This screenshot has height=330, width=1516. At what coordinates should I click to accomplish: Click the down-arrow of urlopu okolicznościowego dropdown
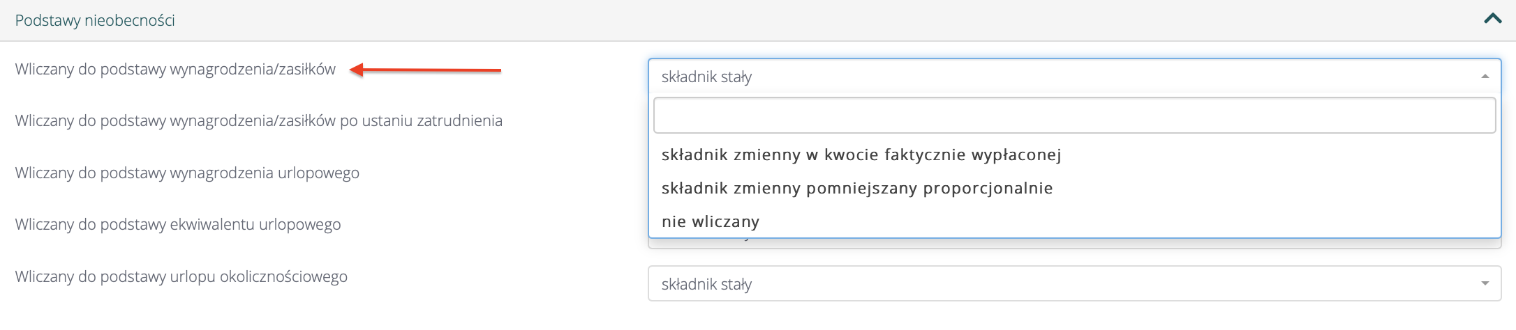click(1485, 283)
